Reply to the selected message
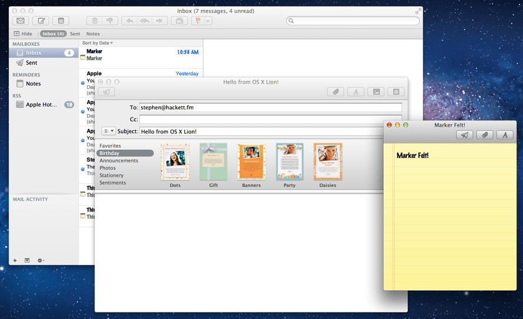Viewport: 523px width, 319px height. [129, 21]
